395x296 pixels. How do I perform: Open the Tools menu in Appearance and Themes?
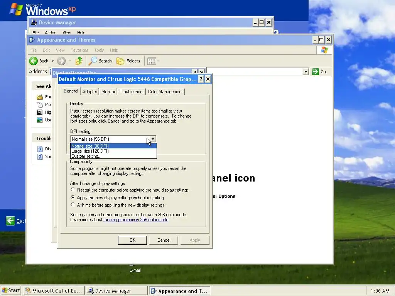click(99, 50)
